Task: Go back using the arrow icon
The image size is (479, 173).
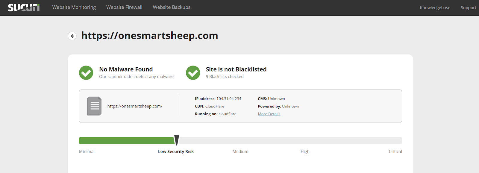Action: pyautogui.click(x=72, y=36)
